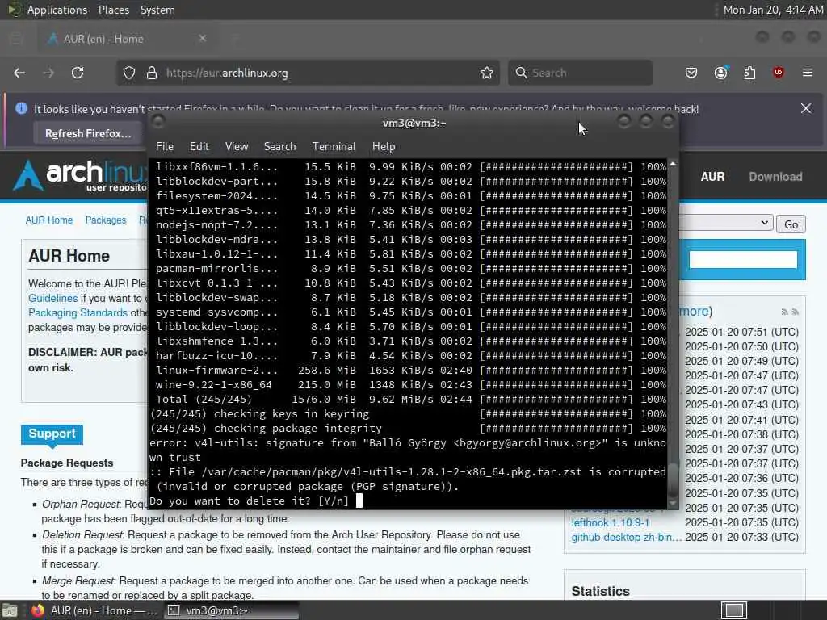Click Firefox icon in bottom taskbar
This screenshot has height=620, width=827.
click(37, 610)
